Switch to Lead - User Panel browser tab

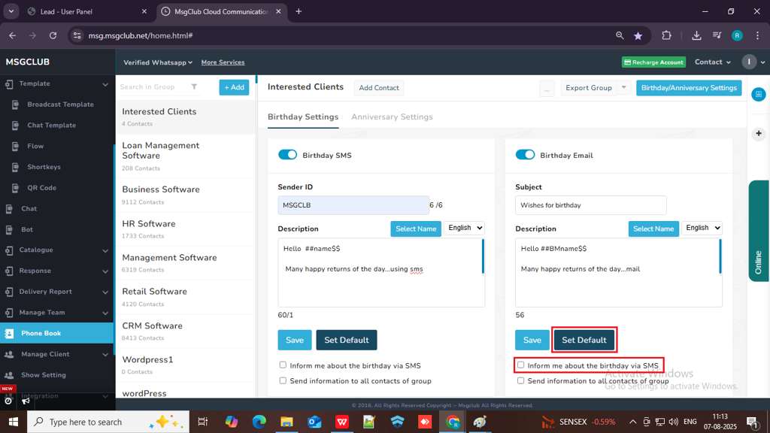coord(87,11)
